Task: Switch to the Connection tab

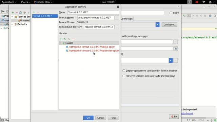Action: (x=126, y=19)
